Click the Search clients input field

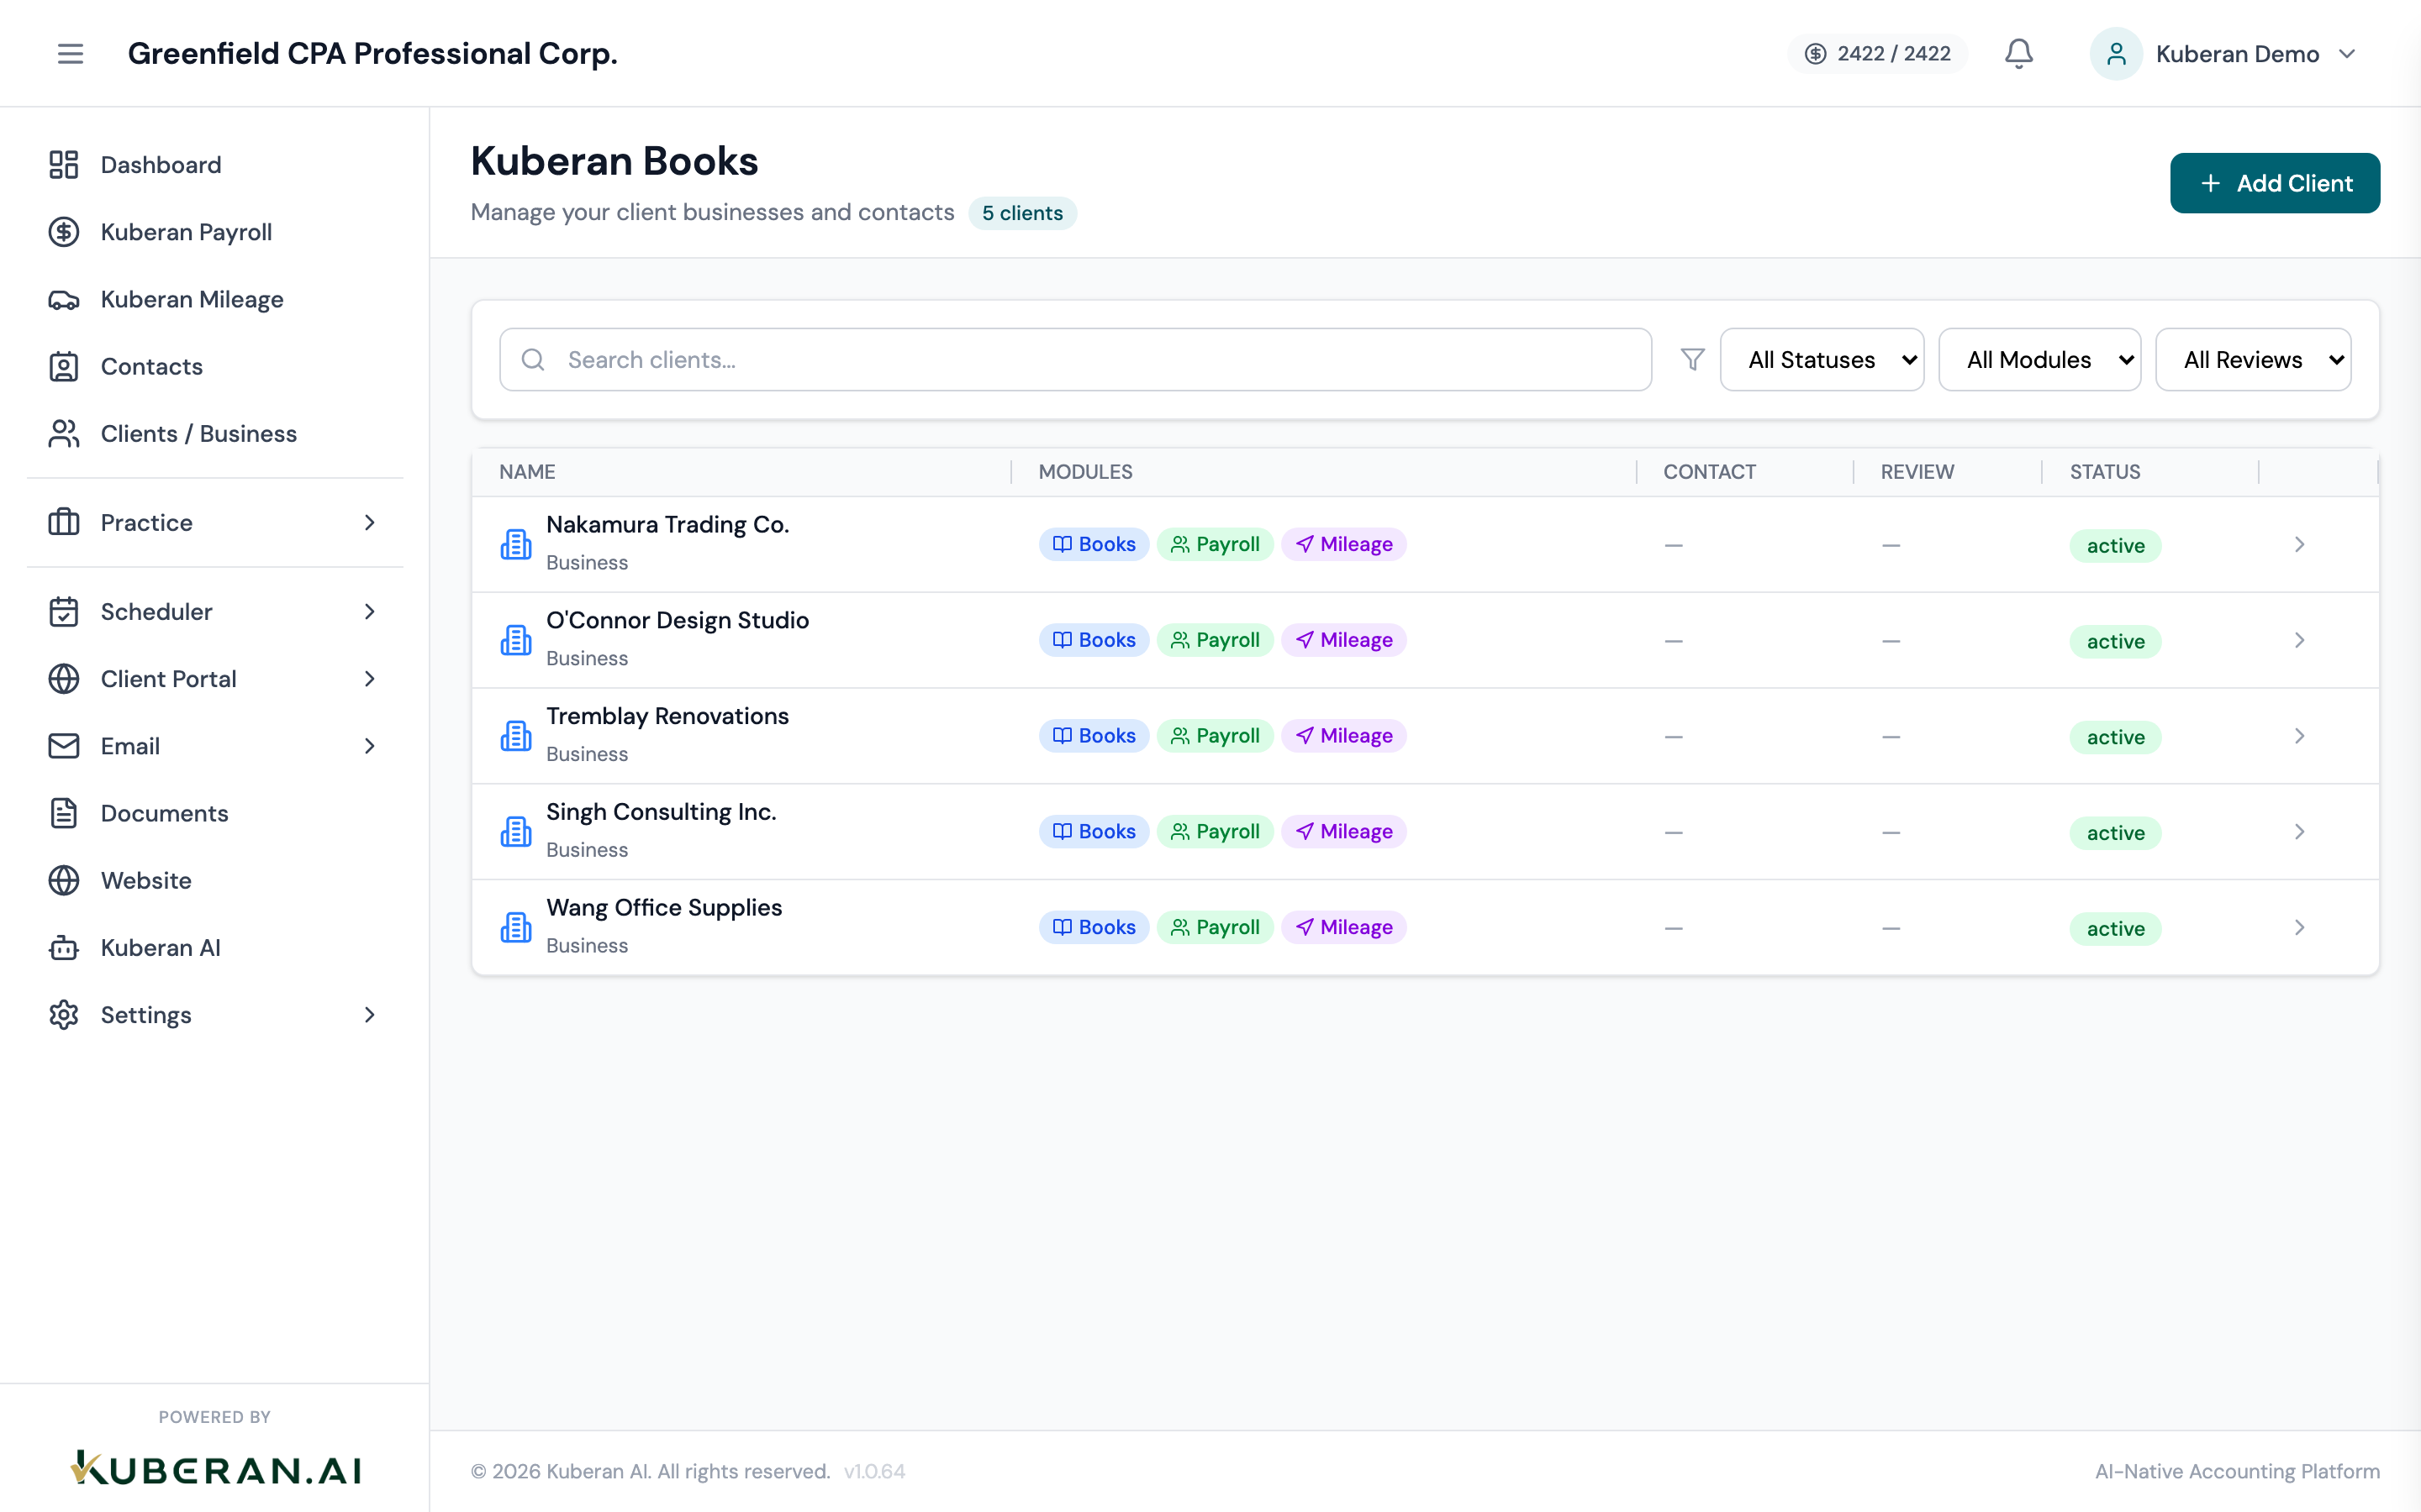tap(1075, 359)
